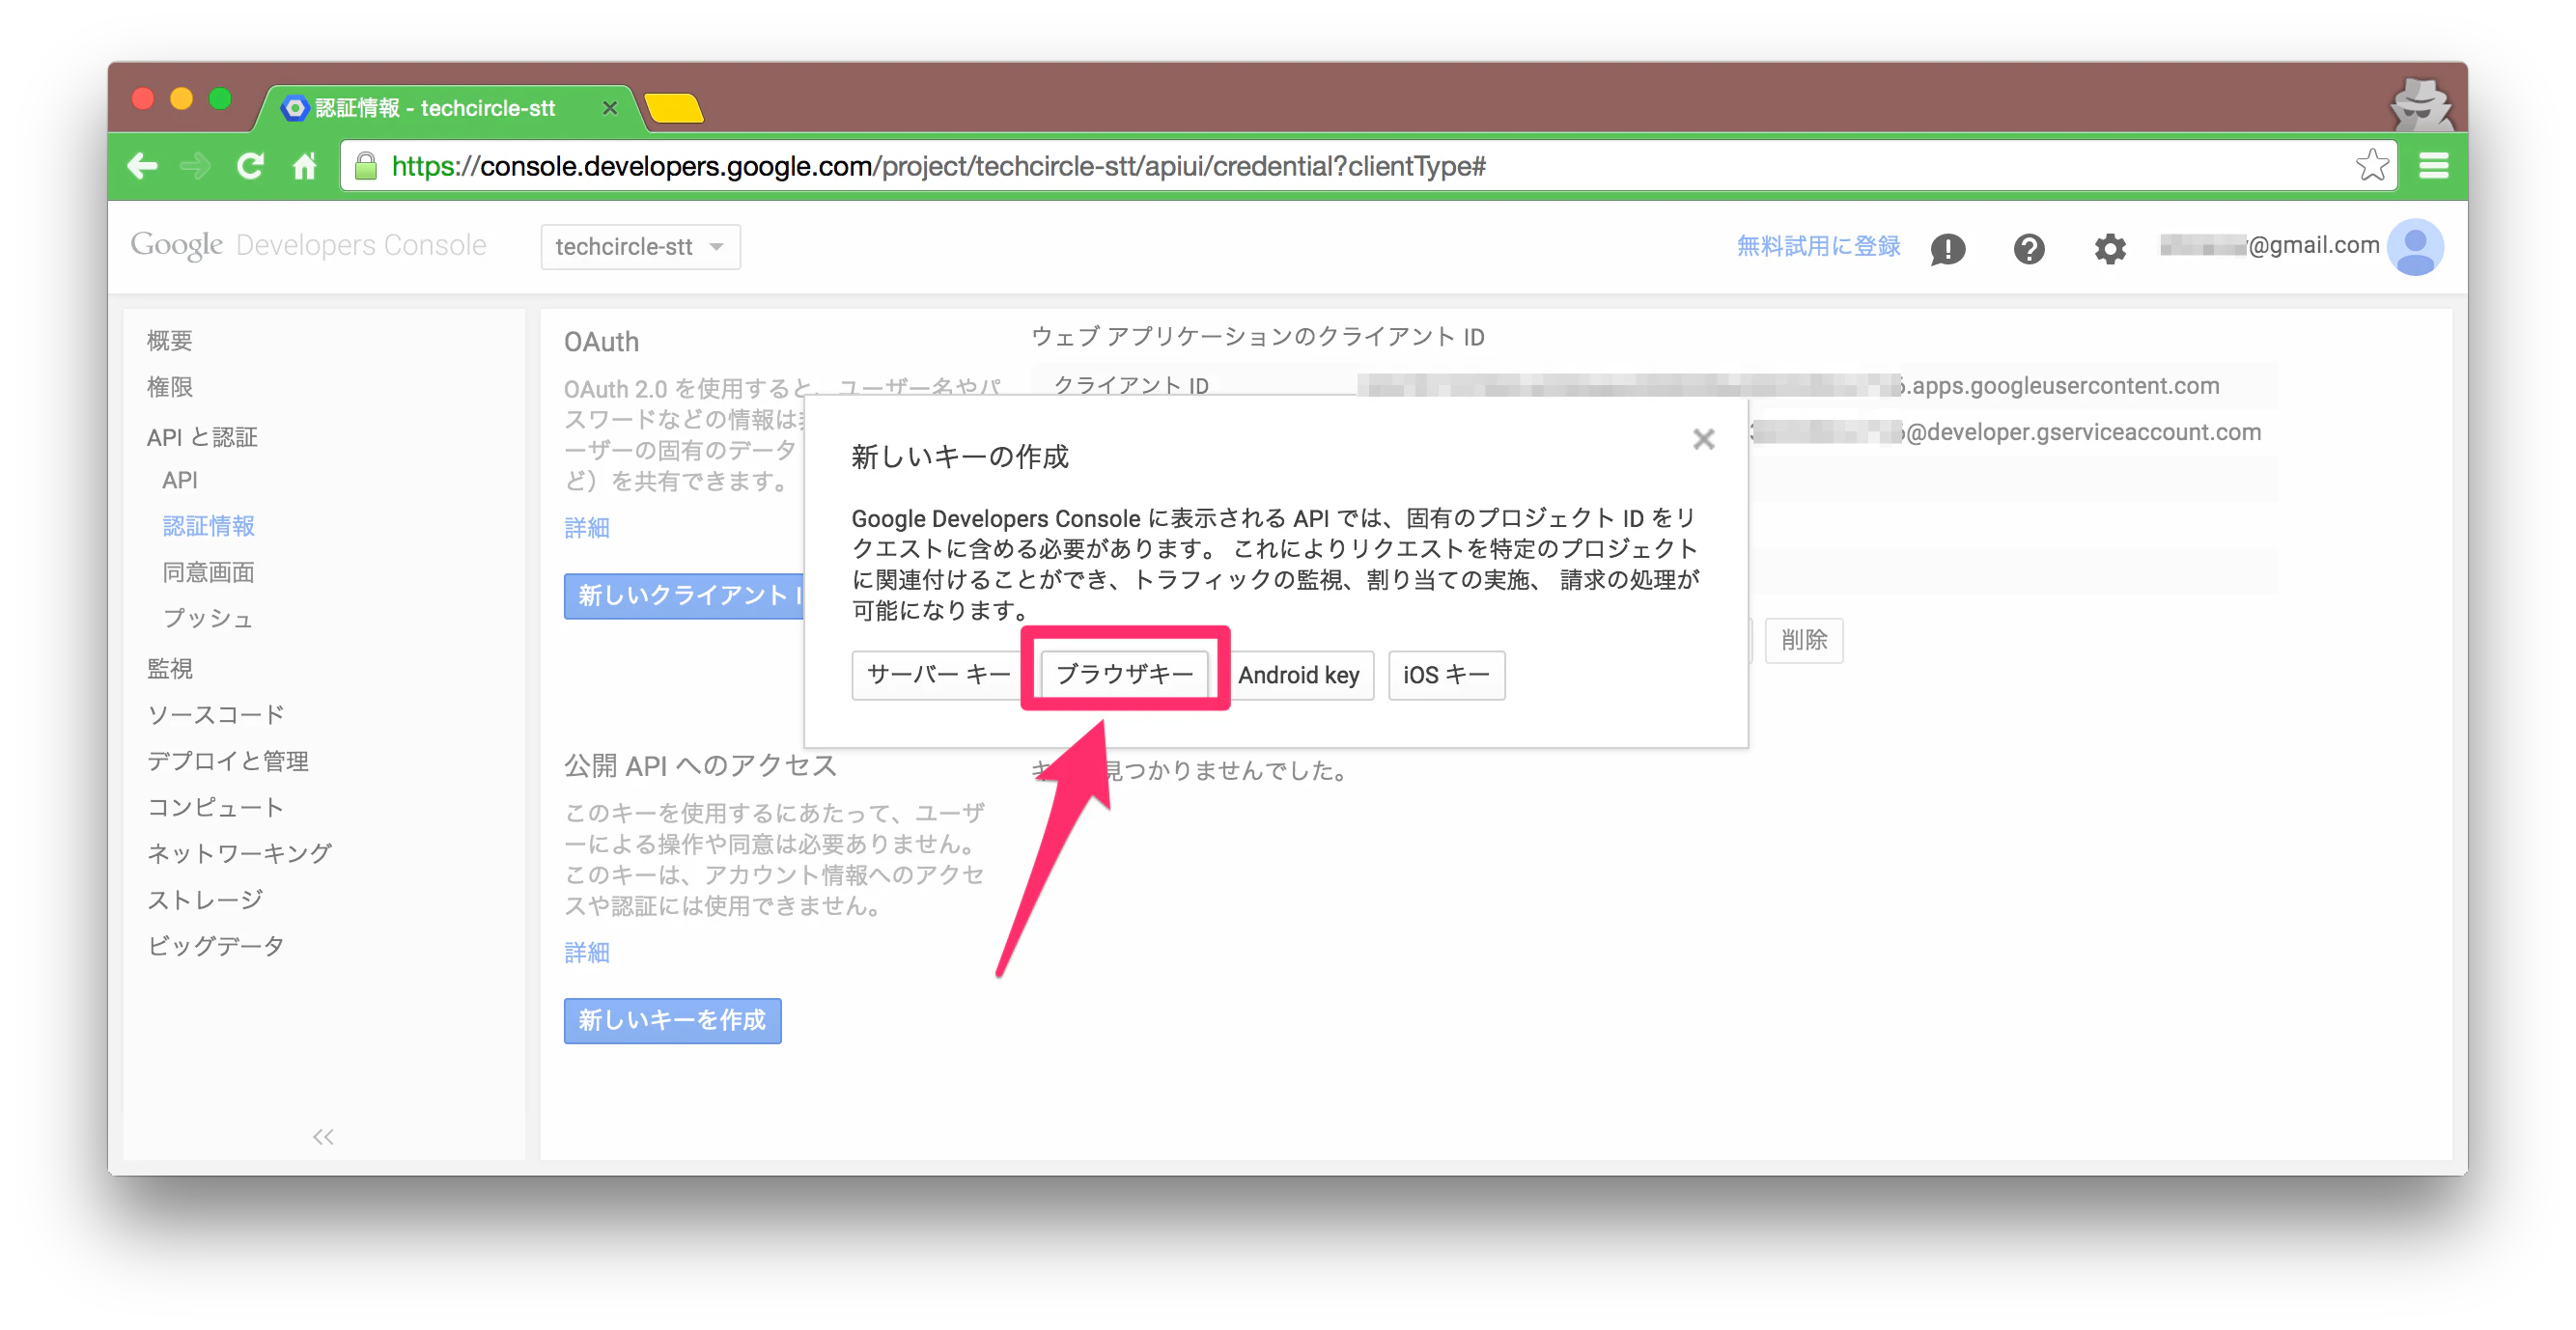Select ソースコード in the sidebar
The height and width of the screenshot is (1330, 2576).
point(216,715)
